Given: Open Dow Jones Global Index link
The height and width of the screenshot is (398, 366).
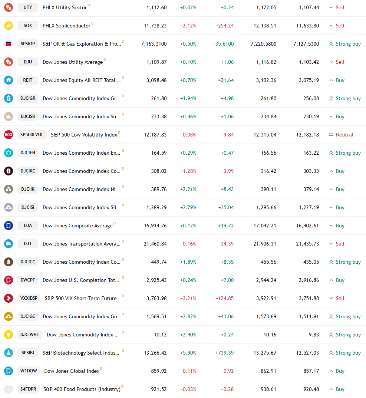Looking at the screenshot, I should tap(72, 371).
